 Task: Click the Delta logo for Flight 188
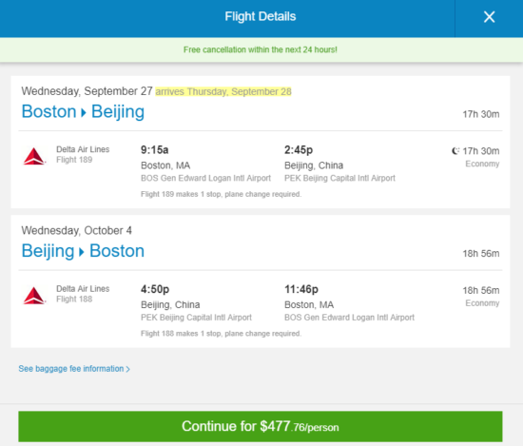(34, 295)
